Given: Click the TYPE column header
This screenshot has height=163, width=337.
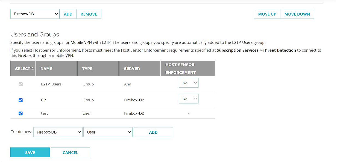Looking at the screenshot, I should (87, 69).
